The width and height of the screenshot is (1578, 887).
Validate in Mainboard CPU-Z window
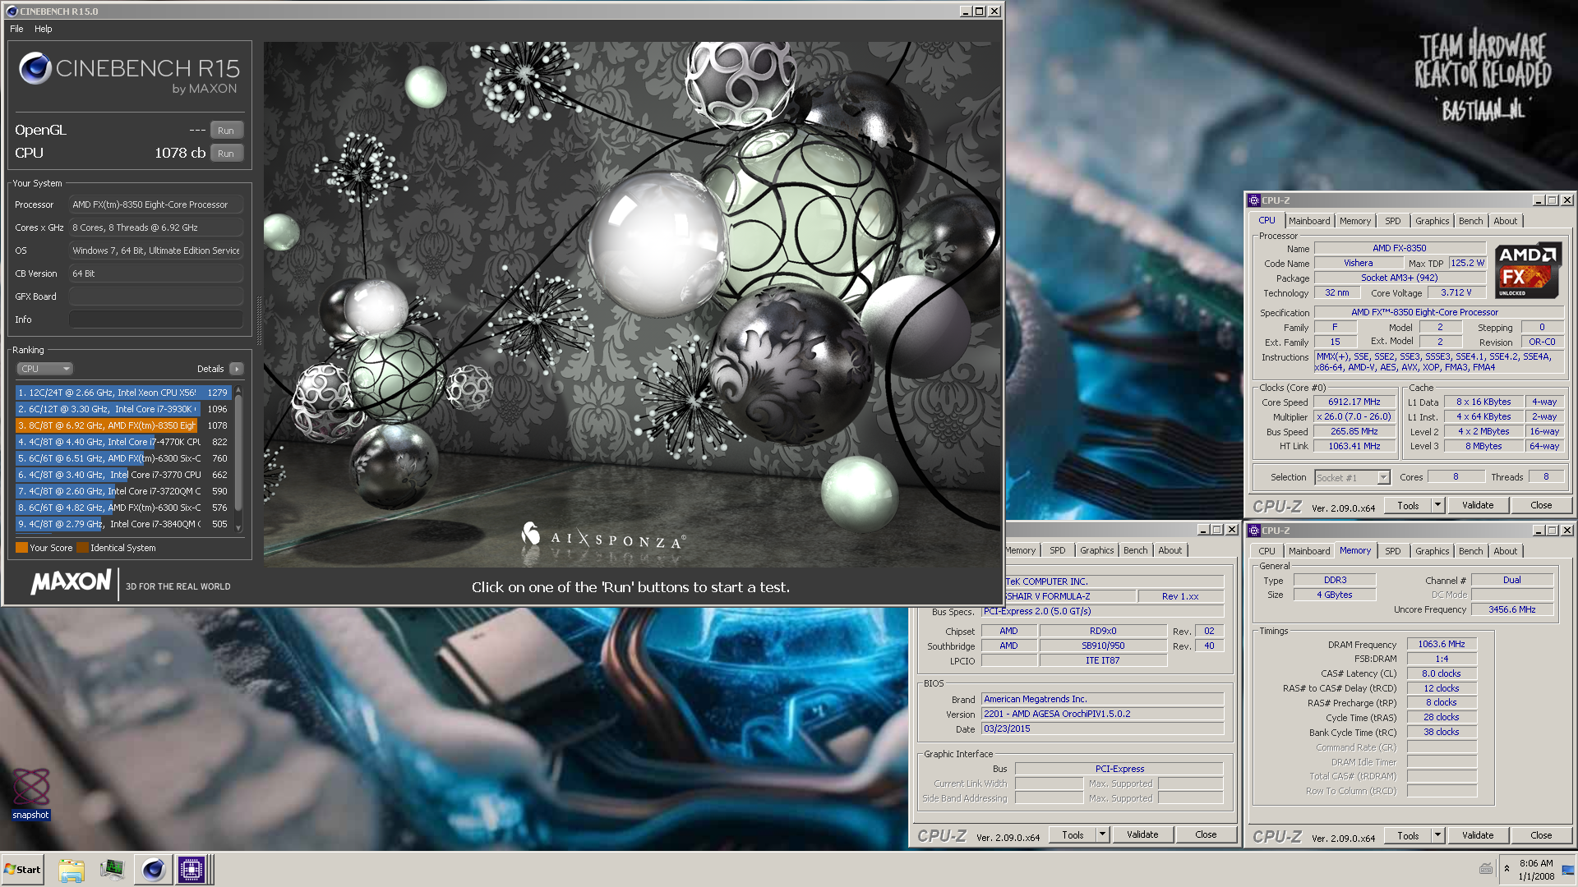(1142, 835)
